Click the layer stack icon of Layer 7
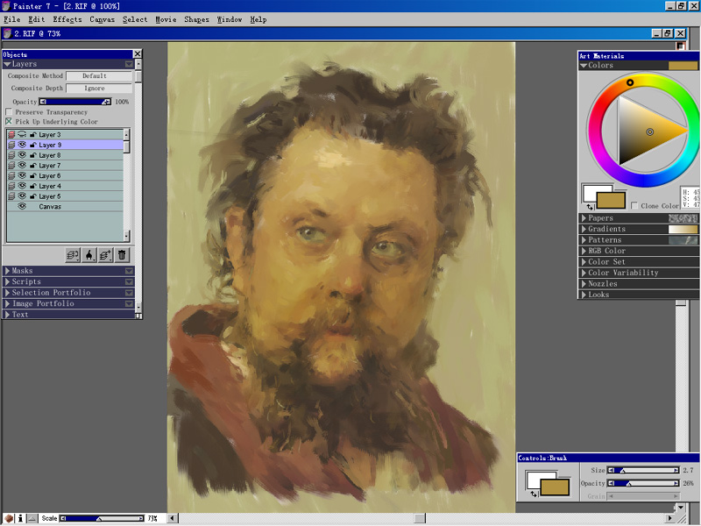The image size is (701, 526). click(11, 165)
